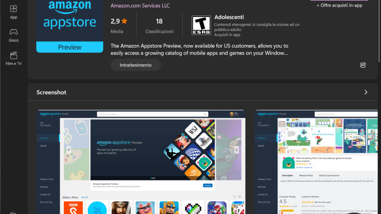Click the share icon
Viewport: 381px width, 214px height.
tap(363, 65)
